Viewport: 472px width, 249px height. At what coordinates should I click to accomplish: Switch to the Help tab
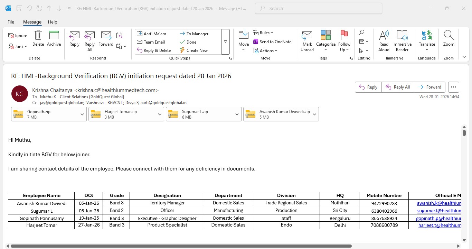(x=53, y=22)
